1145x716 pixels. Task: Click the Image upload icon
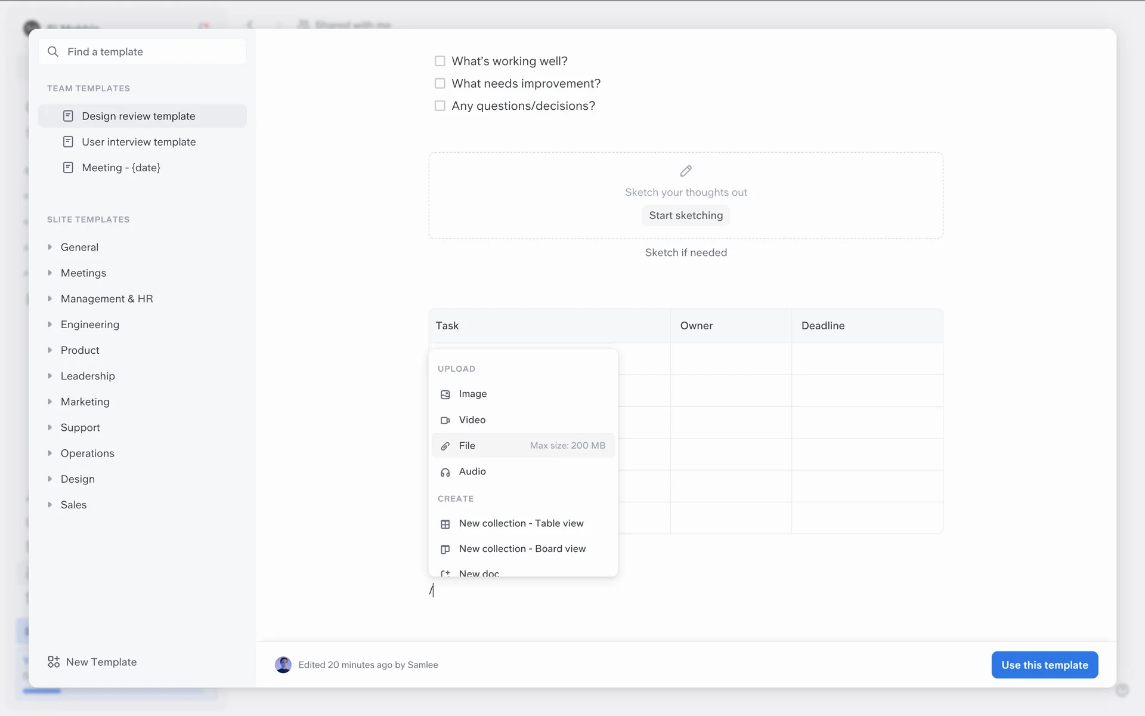pos(445,394)
